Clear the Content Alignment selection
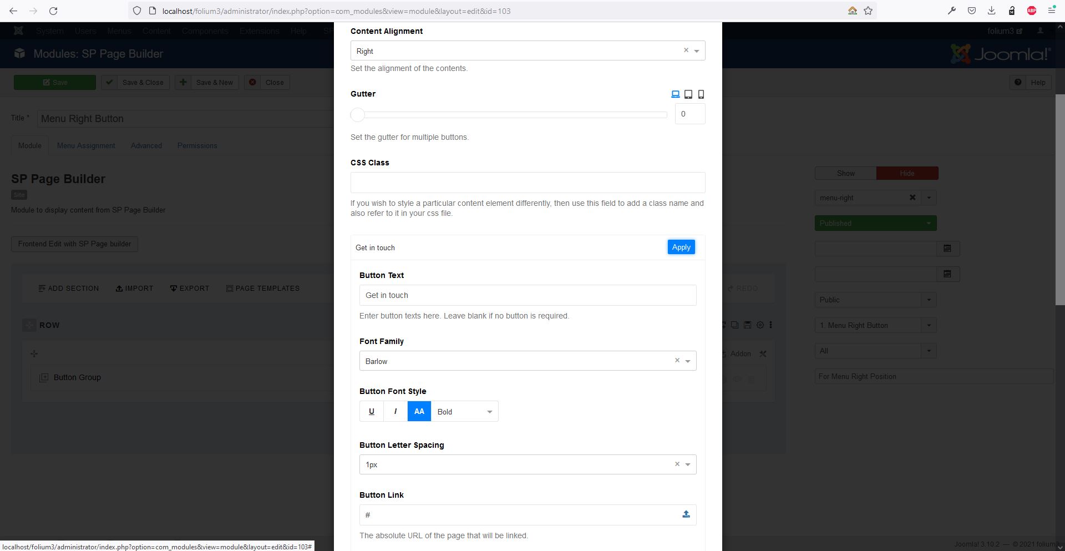 (686, 50)
